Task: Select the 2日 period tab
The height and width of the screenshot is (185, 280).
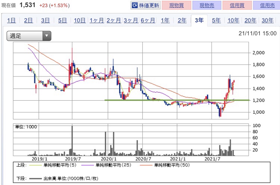Action: click(x=28, y=21)
